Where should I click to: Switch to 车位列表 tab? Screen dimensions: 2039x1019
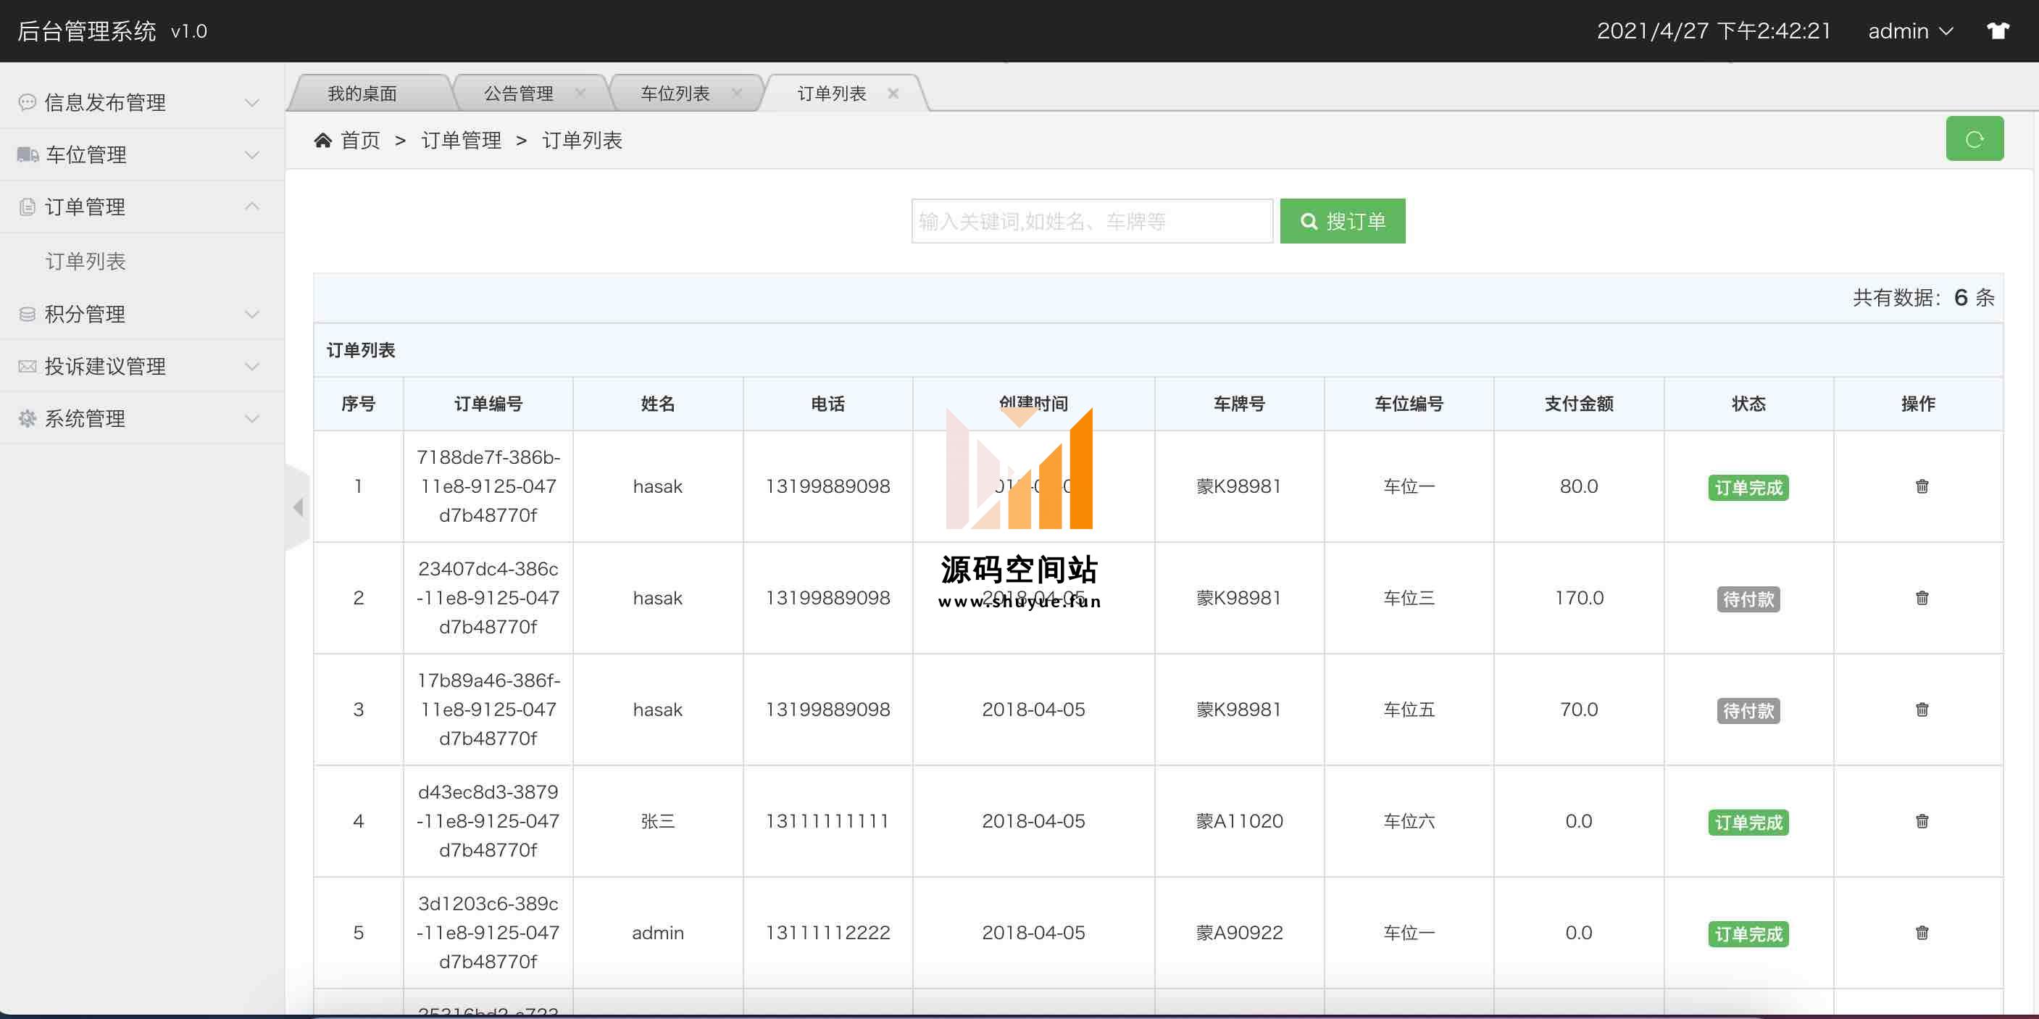[675, 93]
